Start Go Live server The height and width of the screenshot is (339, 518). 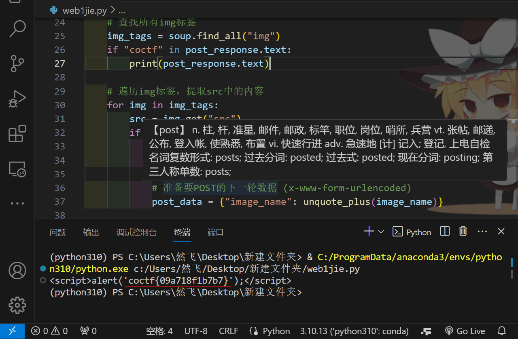[x=465, y=331]
